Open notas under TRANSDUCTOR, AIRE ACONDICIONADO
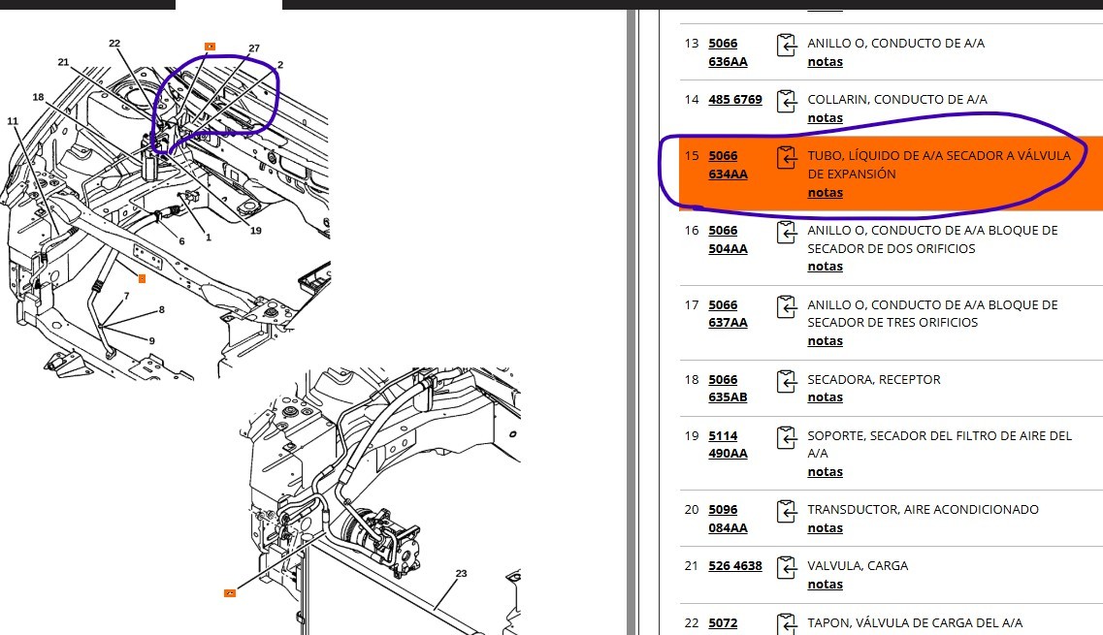 tap(826, 527)
